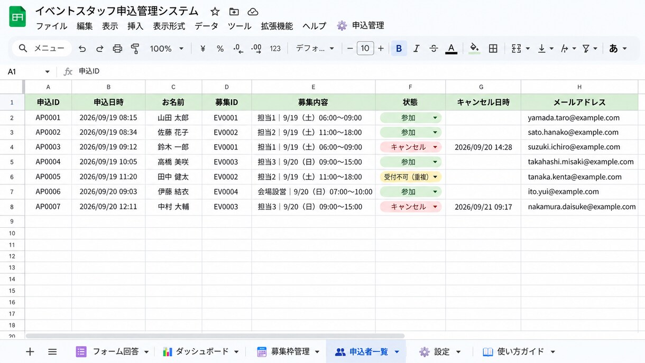Open the 表示 menu
Screen dimensions: 645x363
tap(110, 26)
